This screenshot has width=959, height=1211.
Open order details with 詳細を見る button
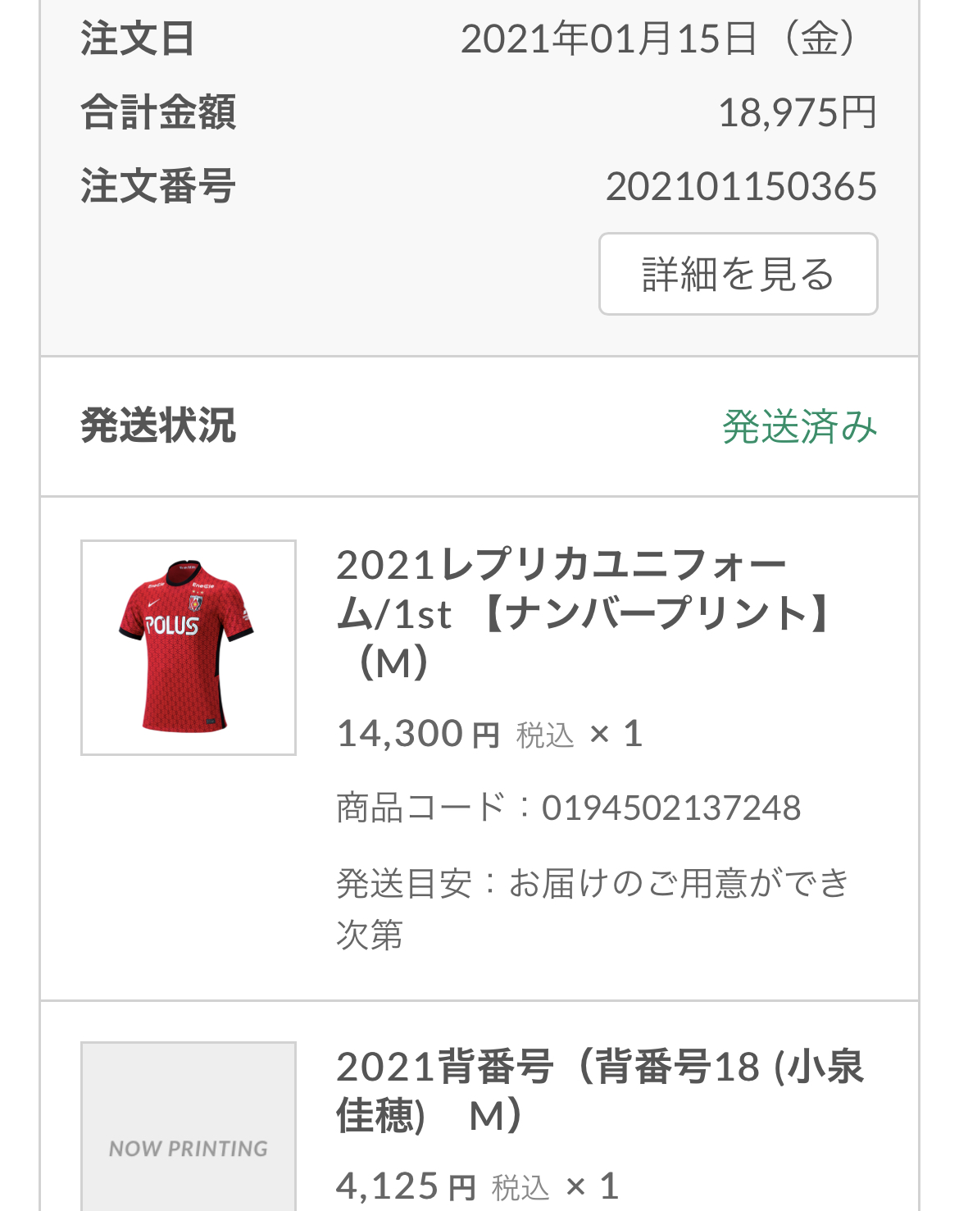point(738,274)
